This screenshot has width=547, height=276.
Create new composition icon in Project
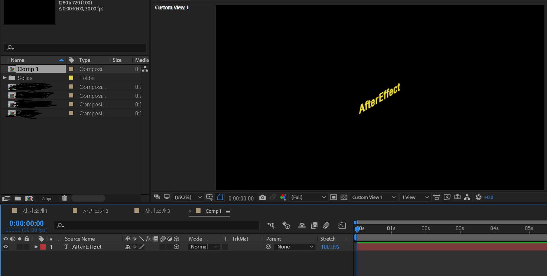[x=29, y=198]
